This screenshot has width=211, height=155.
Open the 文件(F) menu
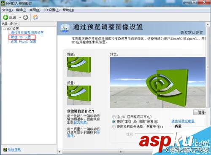[7, 10]
